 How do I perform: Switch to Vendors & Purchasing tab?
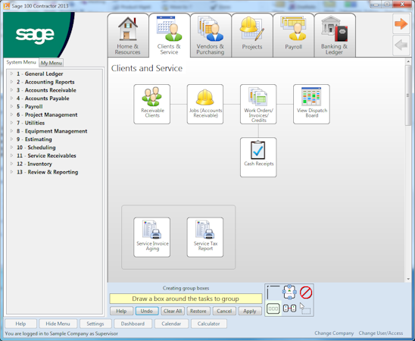click(x=211, y=35)
